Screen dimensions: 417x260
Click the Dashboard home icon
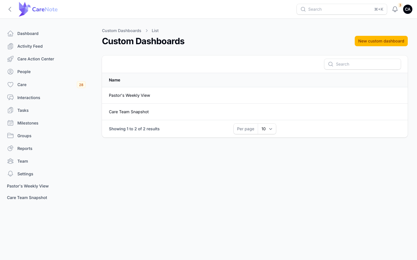10,34
